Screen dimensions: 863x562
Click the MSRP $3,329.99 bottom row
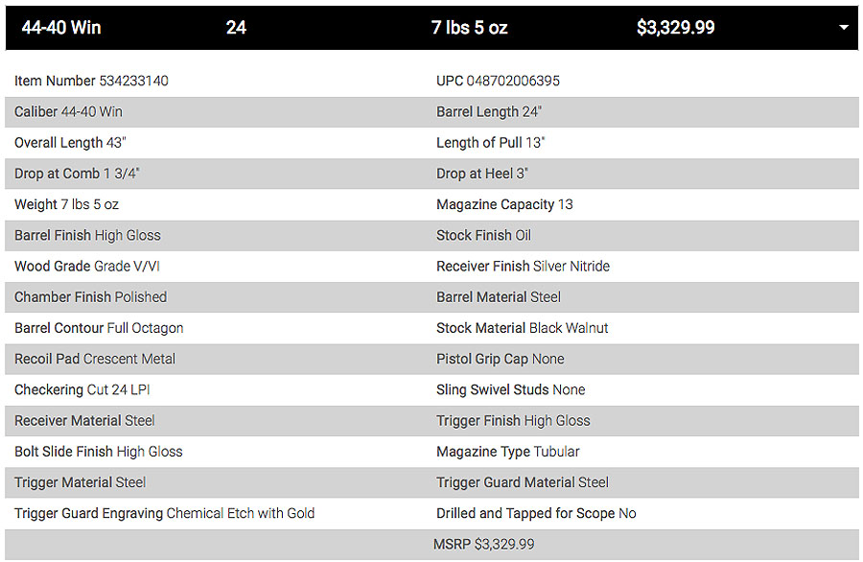click(x=483, y=544)
